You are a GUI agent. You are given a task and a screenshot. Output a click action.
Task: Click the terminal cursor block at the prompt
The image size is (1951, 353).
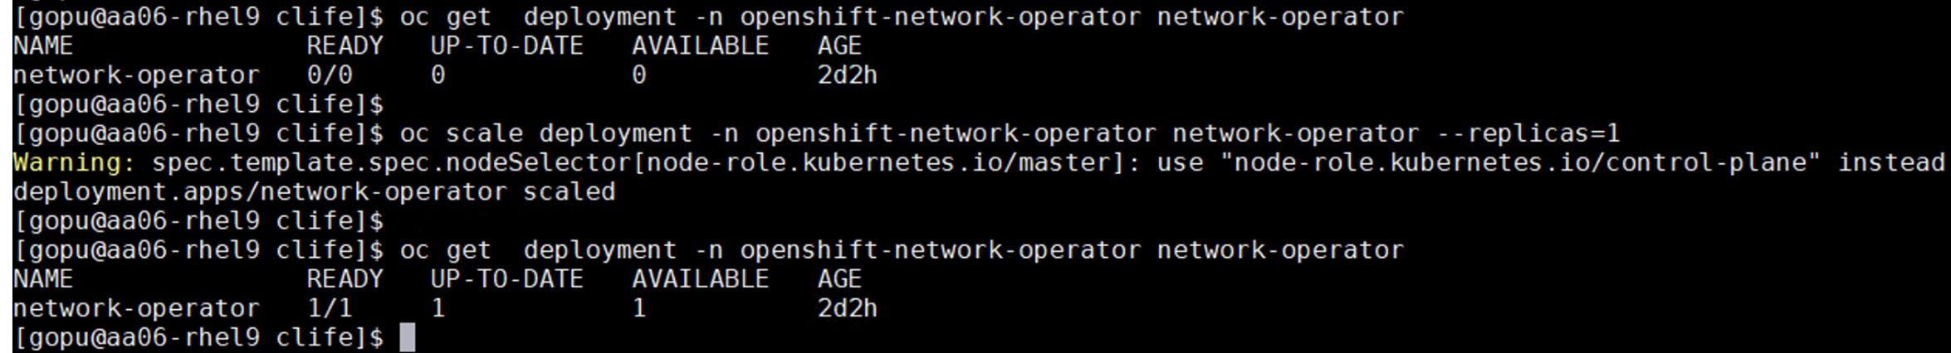pos(407,338)
